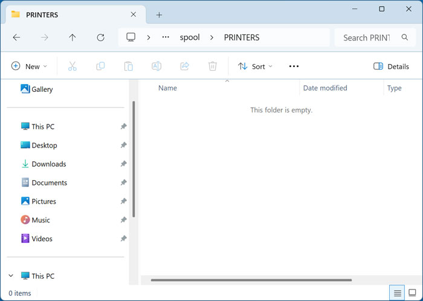The height and width of the screenshot is (301, 423).
Task: Select pinned This PC in sidebar
Action: [37, 126]
